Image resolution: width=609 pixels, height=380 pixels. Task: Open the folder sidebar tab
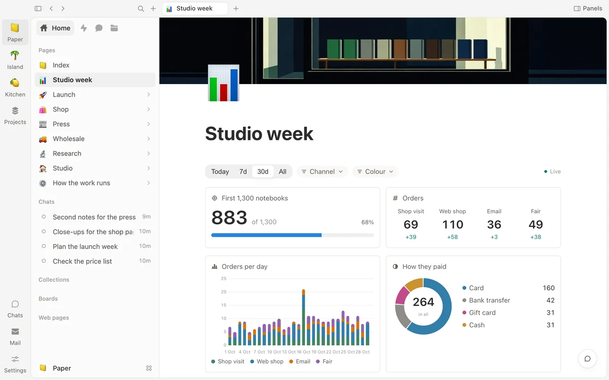[x=114, y=28]
